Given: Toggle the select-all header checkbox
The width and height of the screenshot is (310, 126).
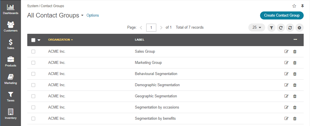Looking at the screenshot, I should tap(33, 40).
